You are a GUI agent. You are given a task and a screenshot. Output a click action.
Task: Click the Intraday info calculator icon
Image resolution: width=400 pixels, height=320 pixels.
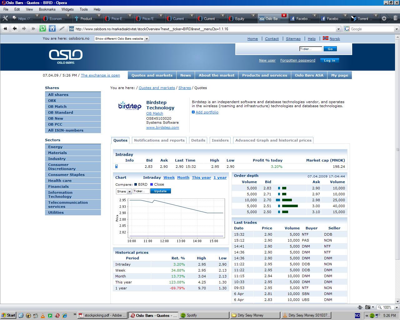117,167
